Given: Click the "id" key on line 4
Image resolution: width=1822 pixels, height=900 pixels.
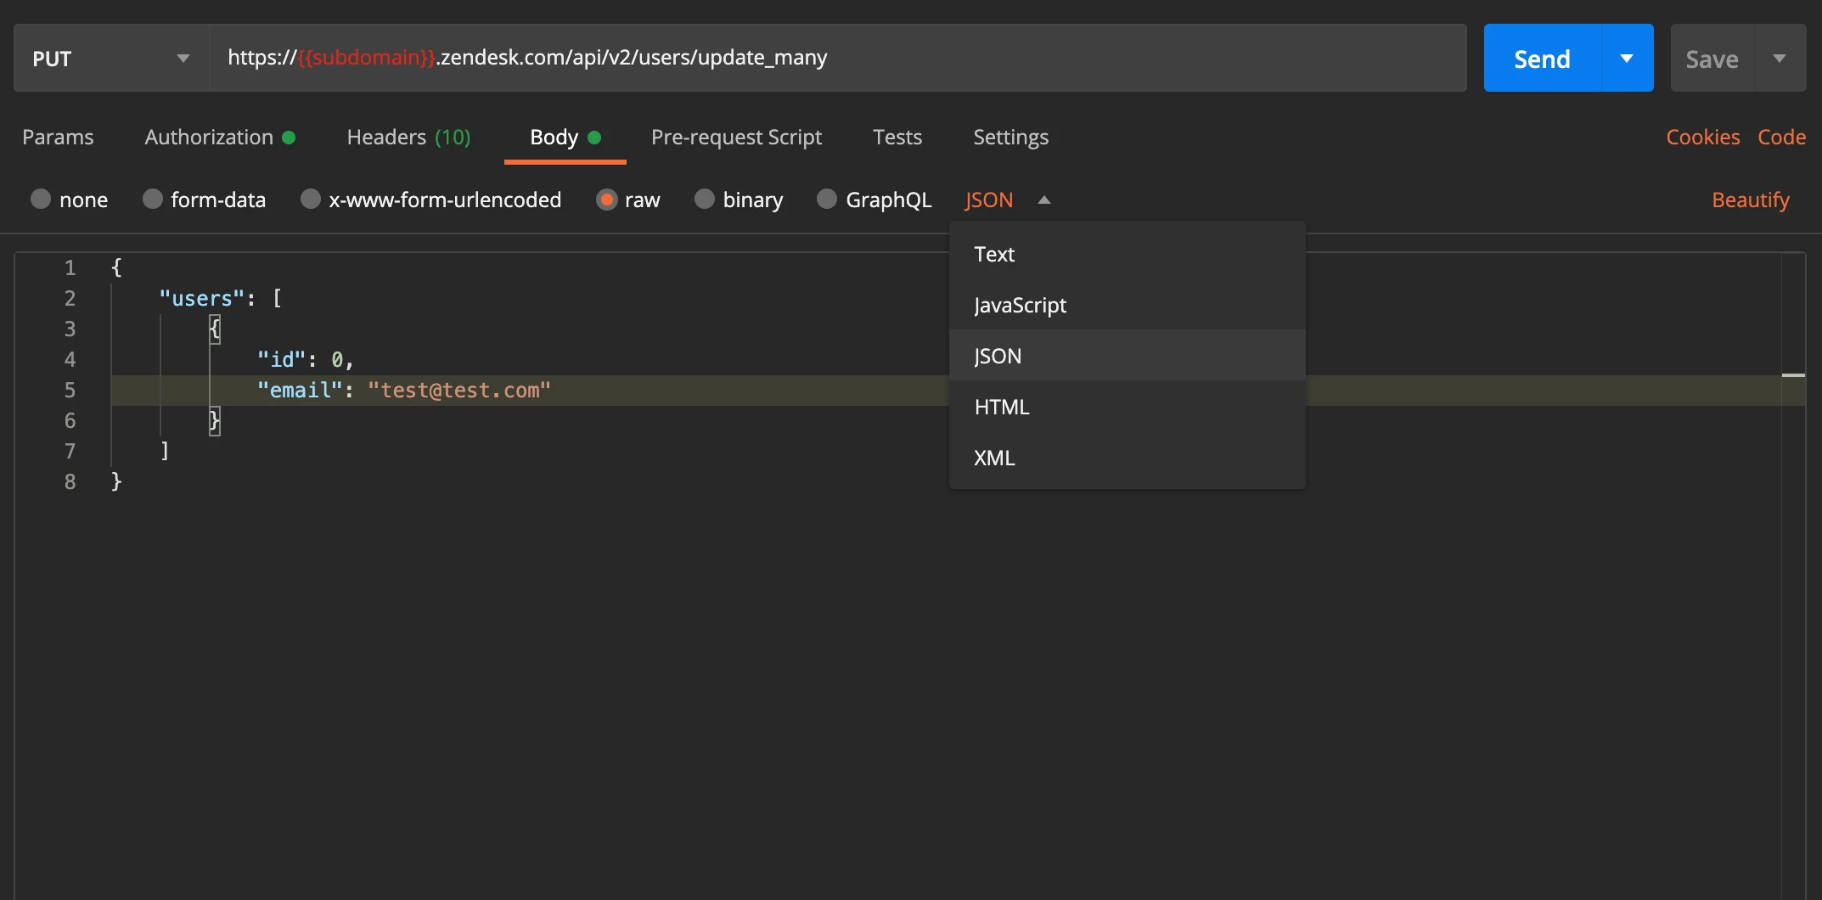Looking at the screenshot, I should (x=281, y=359).
